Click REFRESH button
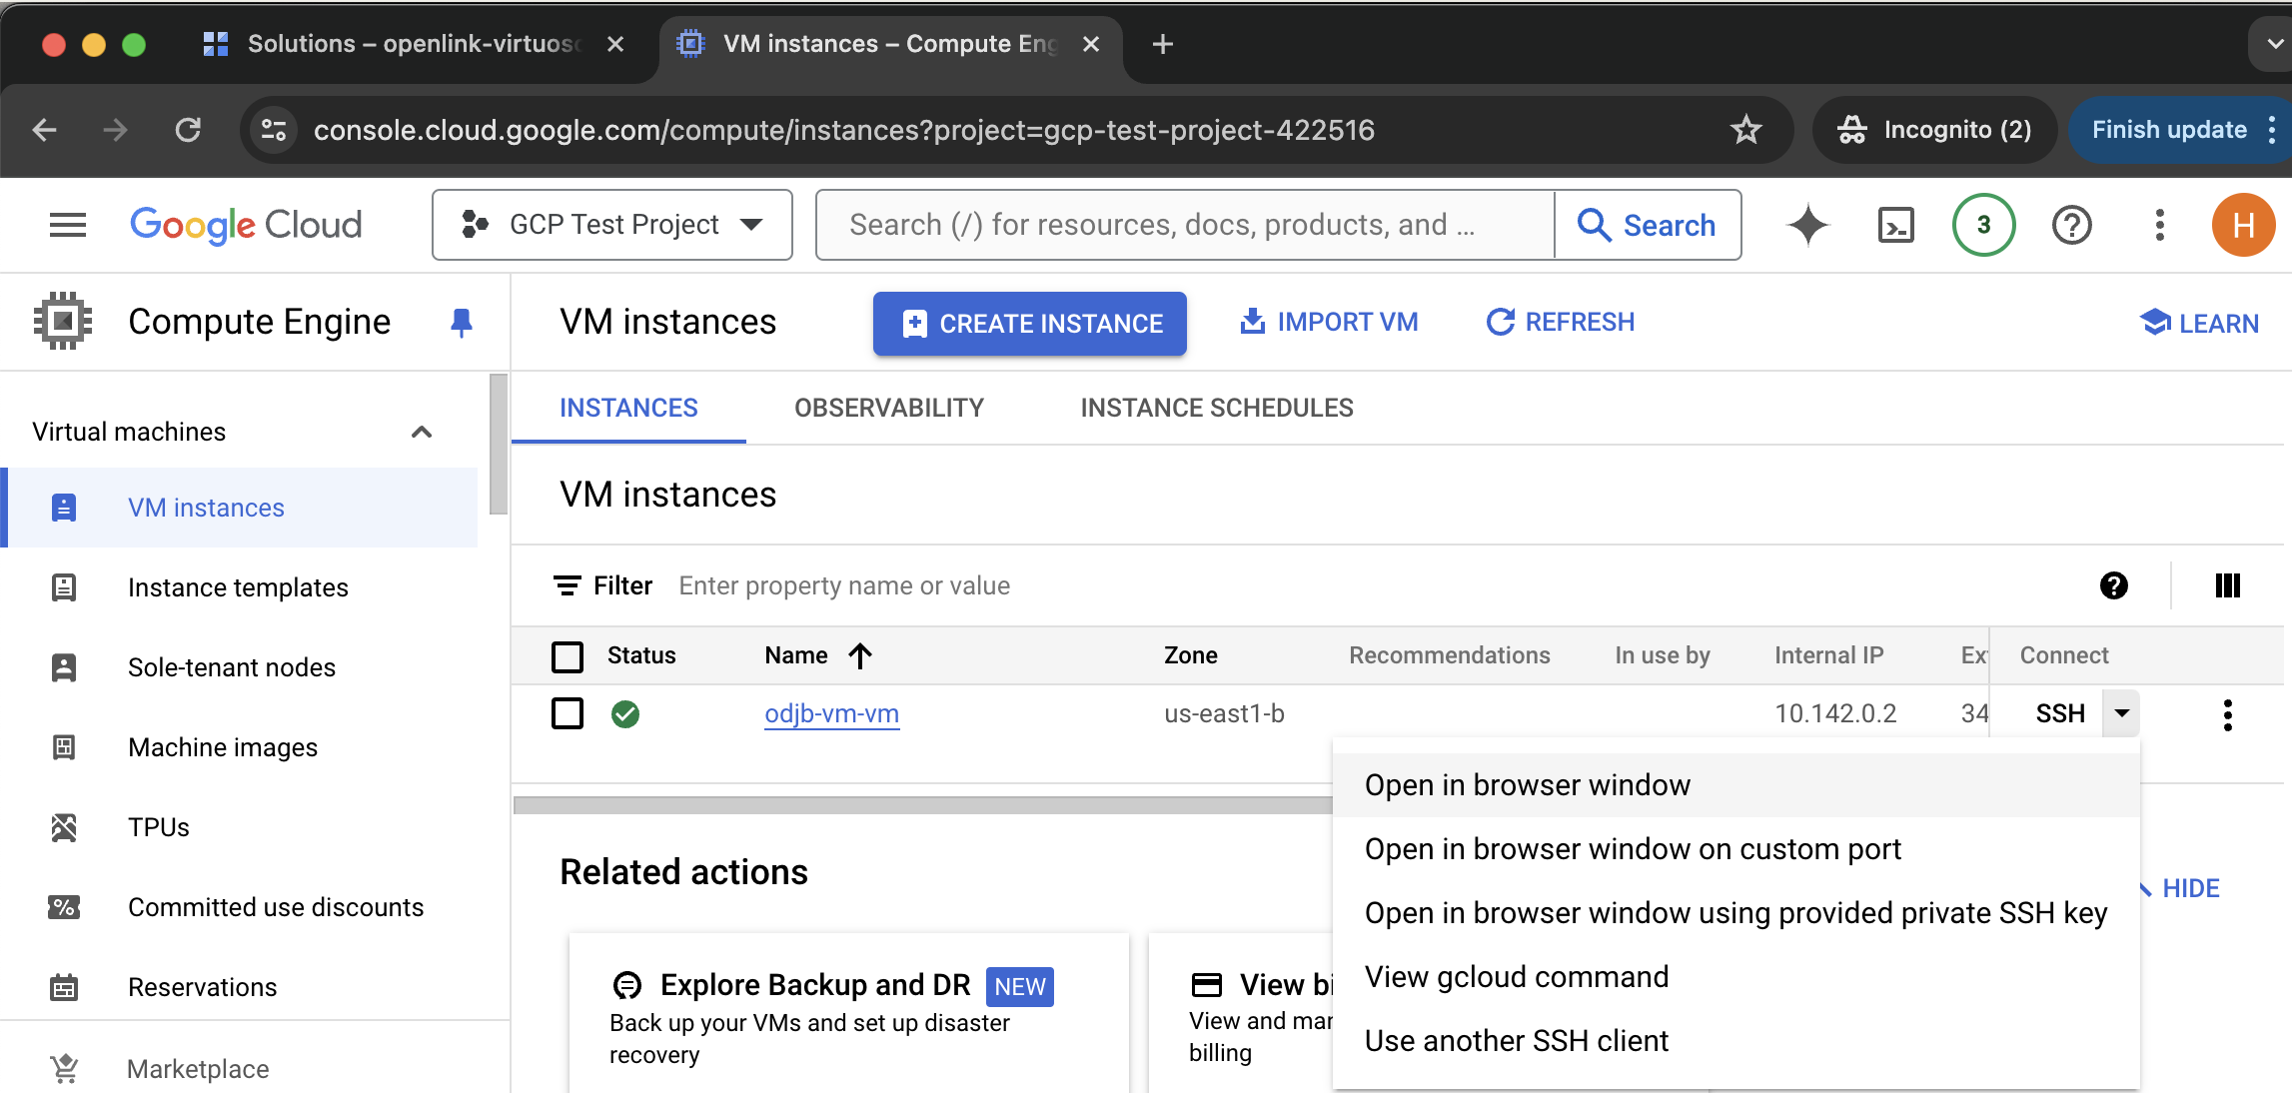 [x=1561, y=322]
